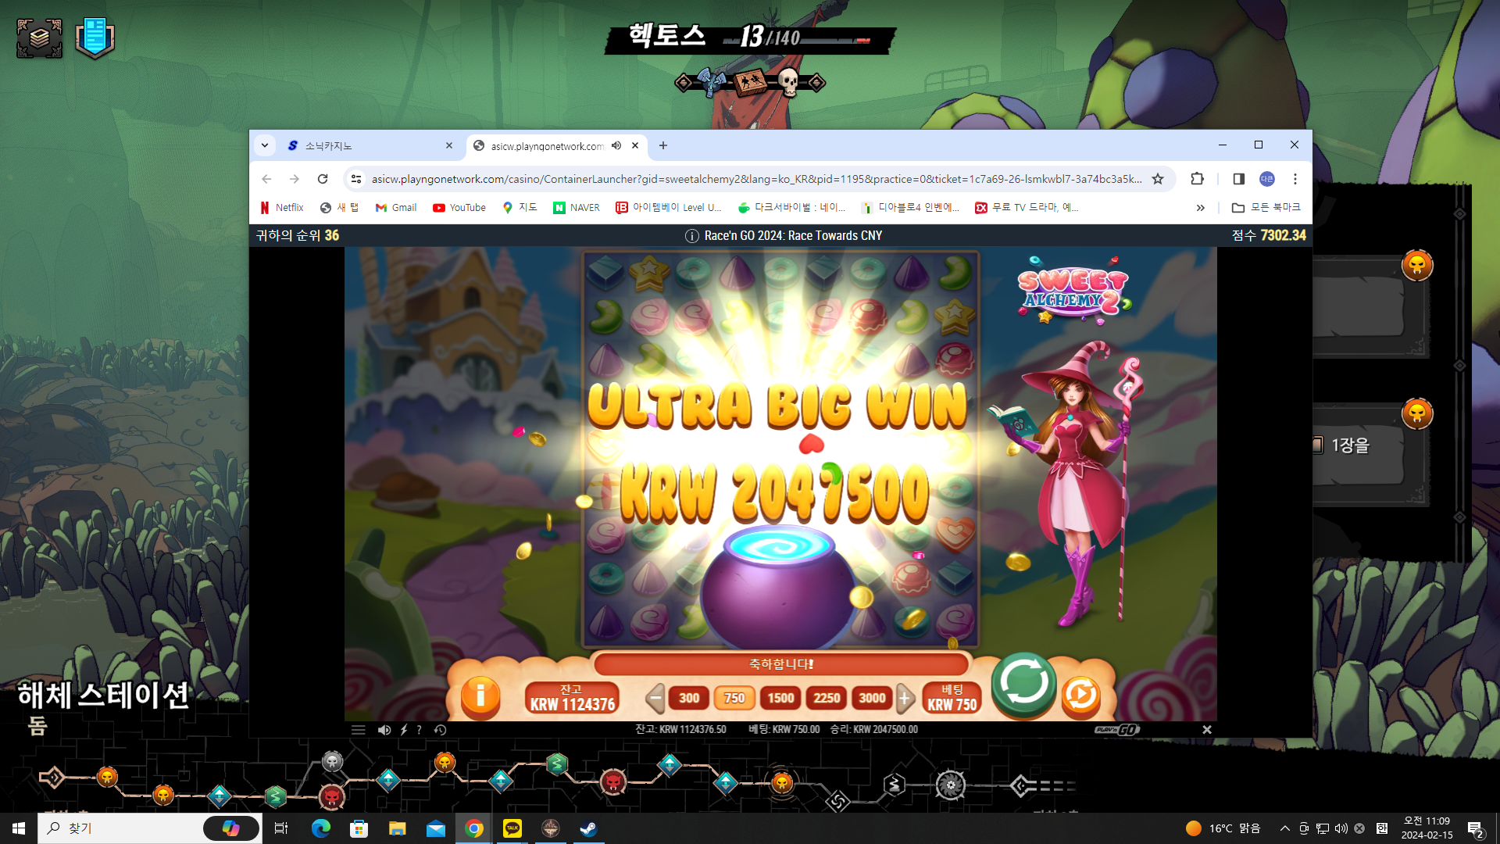The image size is (1500, 844).
Task: Launch Microsoft Edge from taskbar
Action: 321,828
